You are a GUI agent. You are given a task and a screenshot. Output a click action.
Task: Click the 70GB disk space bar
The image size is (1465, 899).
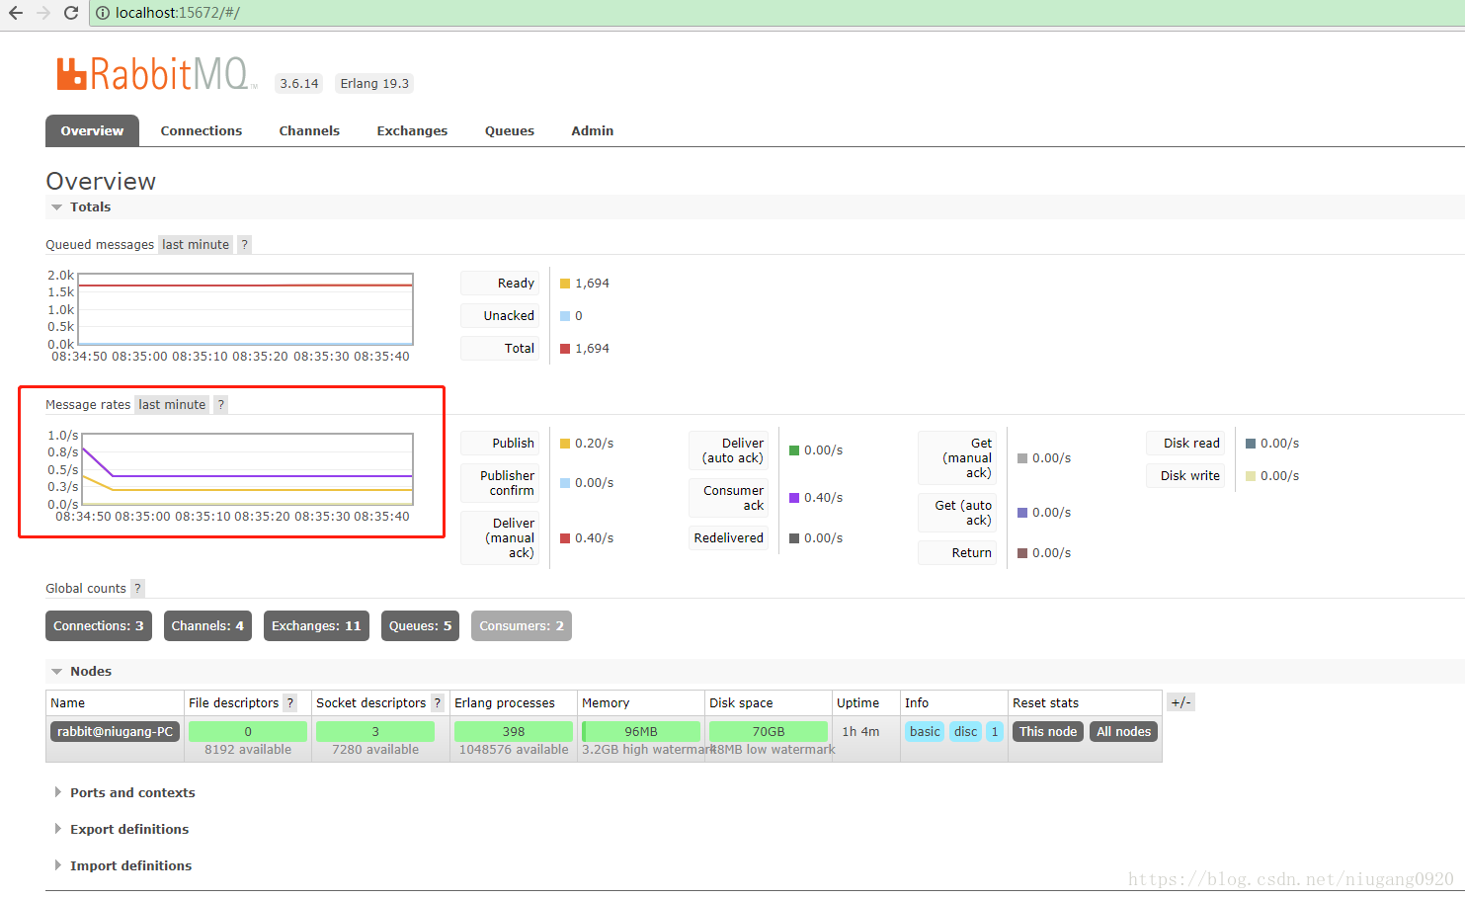(x=769, y=732)
